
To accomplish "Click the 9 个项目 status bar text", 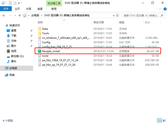I will click(8, 121).
